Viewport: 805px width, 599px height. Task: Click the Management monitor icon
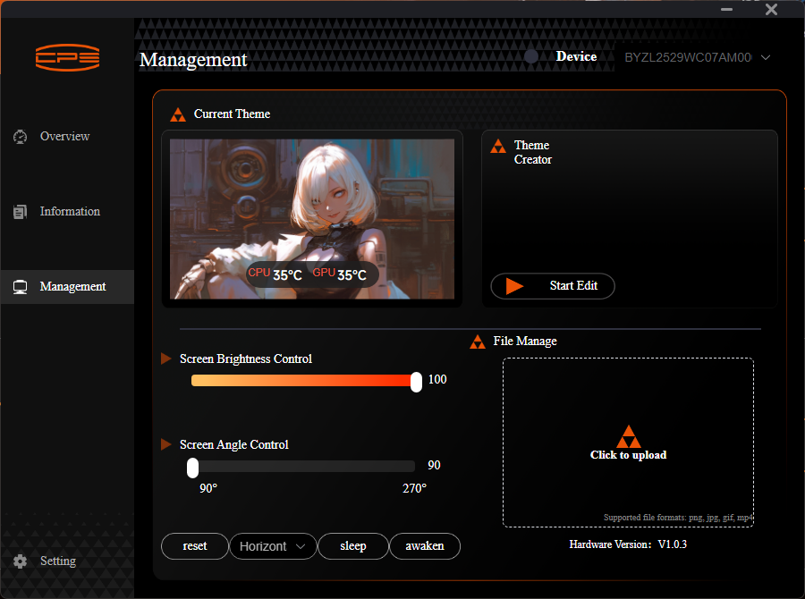coord(20,287)
